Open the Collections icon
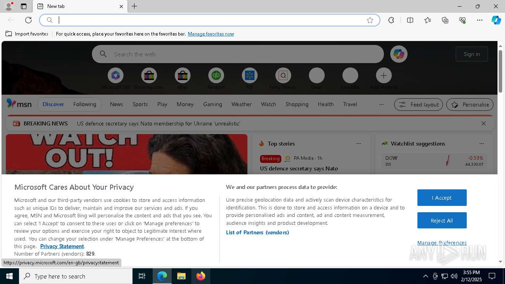This screenshot has width=505, height=284. click(445, 20)
